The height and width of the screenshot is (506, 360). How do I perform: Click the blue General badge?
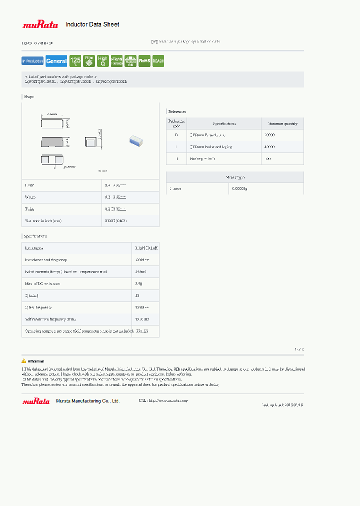(x=56, y=61)
